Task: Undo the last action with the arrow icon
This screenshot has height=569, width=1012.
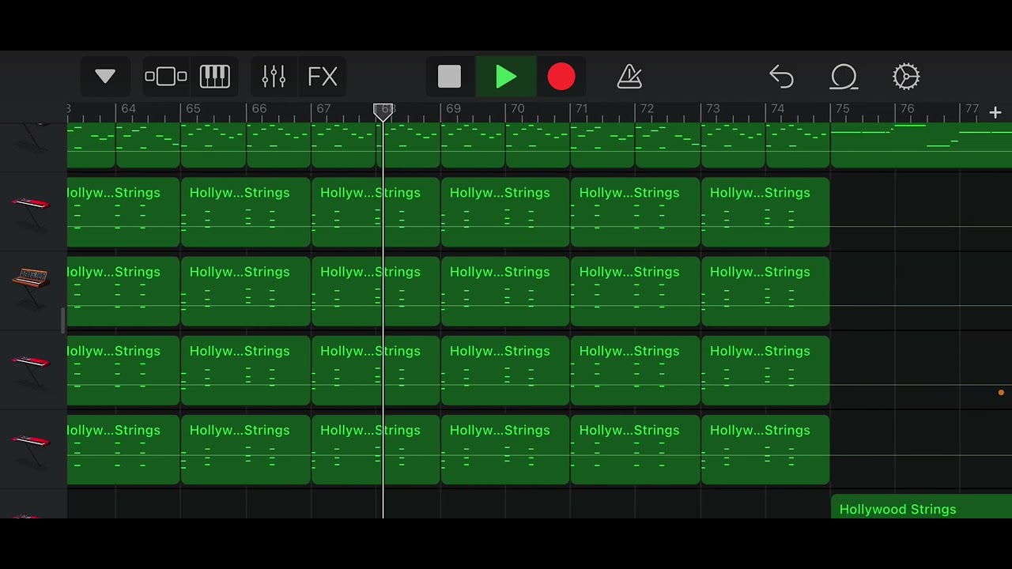Action: point(781,77)
